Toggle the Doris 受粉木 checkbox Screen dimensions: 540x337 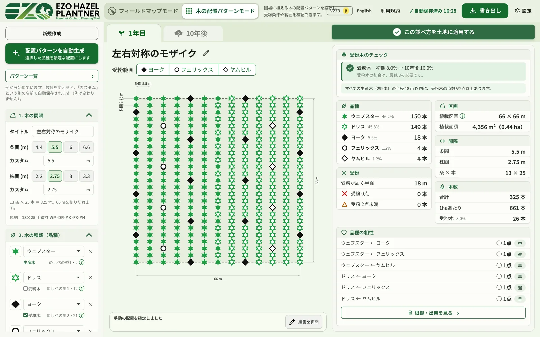(x=25, y=289)
